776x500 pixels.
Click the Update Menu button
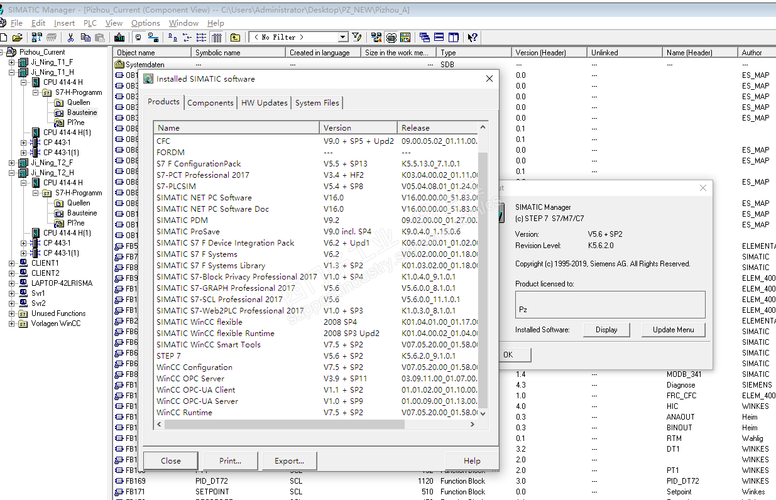(674, 330)
